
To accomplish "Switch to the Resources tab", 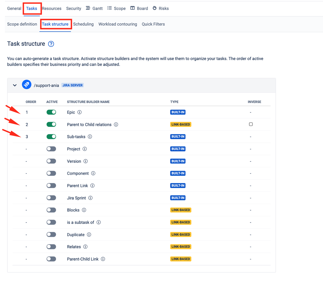I will (x=52, y=8).
